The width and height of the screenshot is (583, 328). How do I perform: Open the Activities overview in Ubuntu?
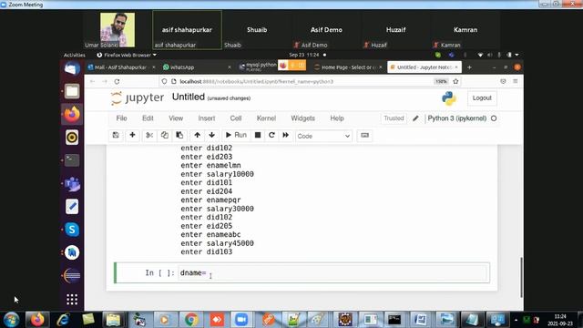(75, 55)
